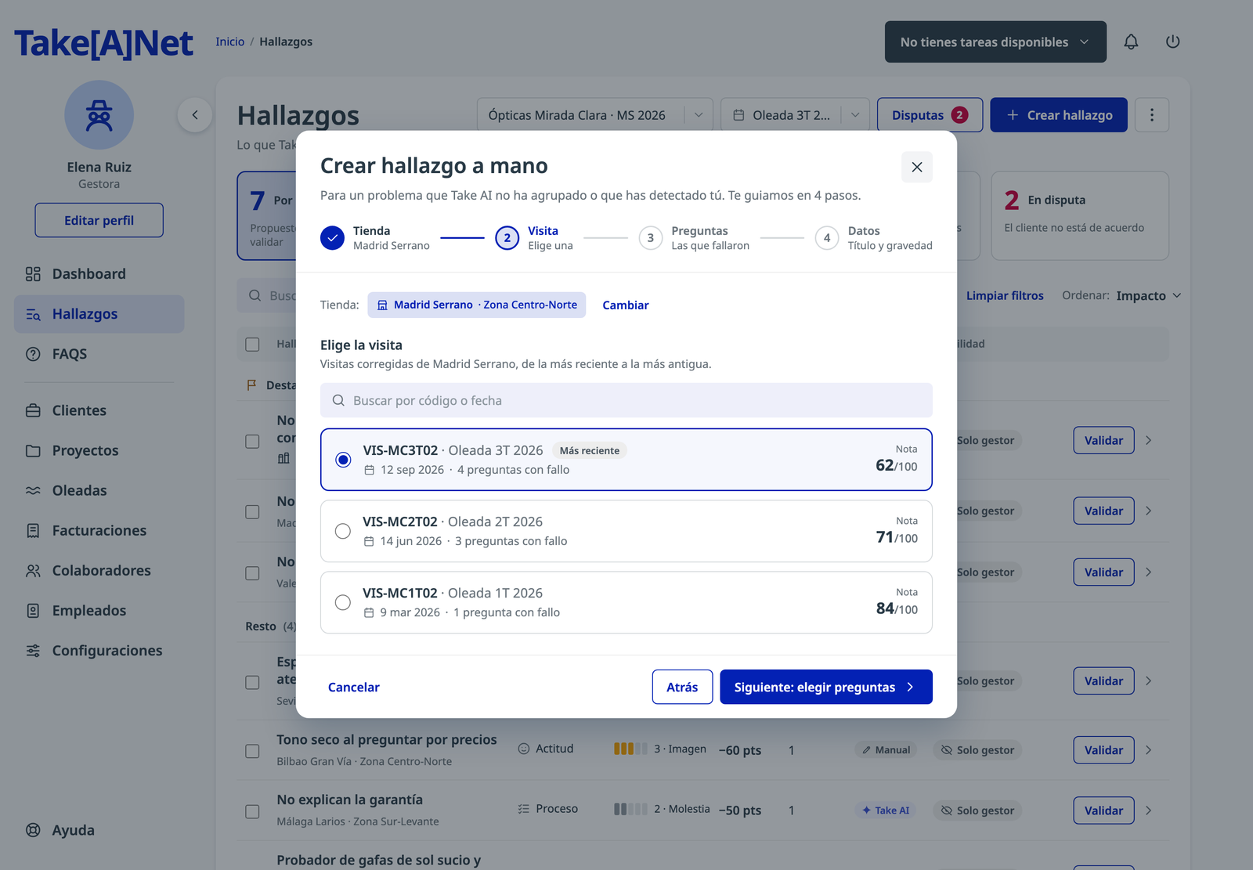This screenshot has height=870, width=1253.
Task: Click Elena Ruiz avatar icon
Action: (x=99, y=115)
